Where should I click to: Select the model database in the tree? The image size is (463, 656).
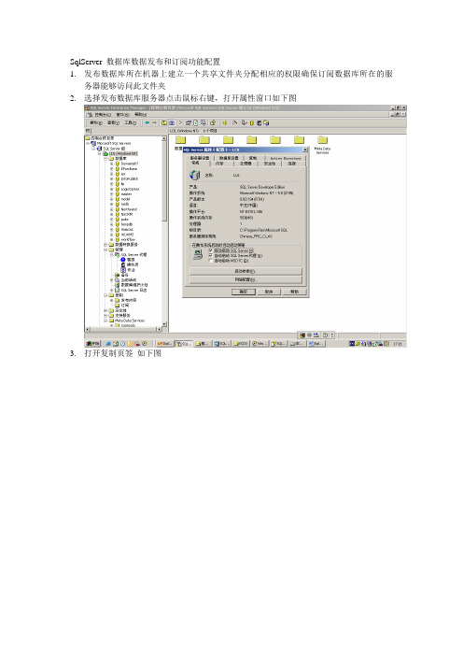tap(125, 199)
